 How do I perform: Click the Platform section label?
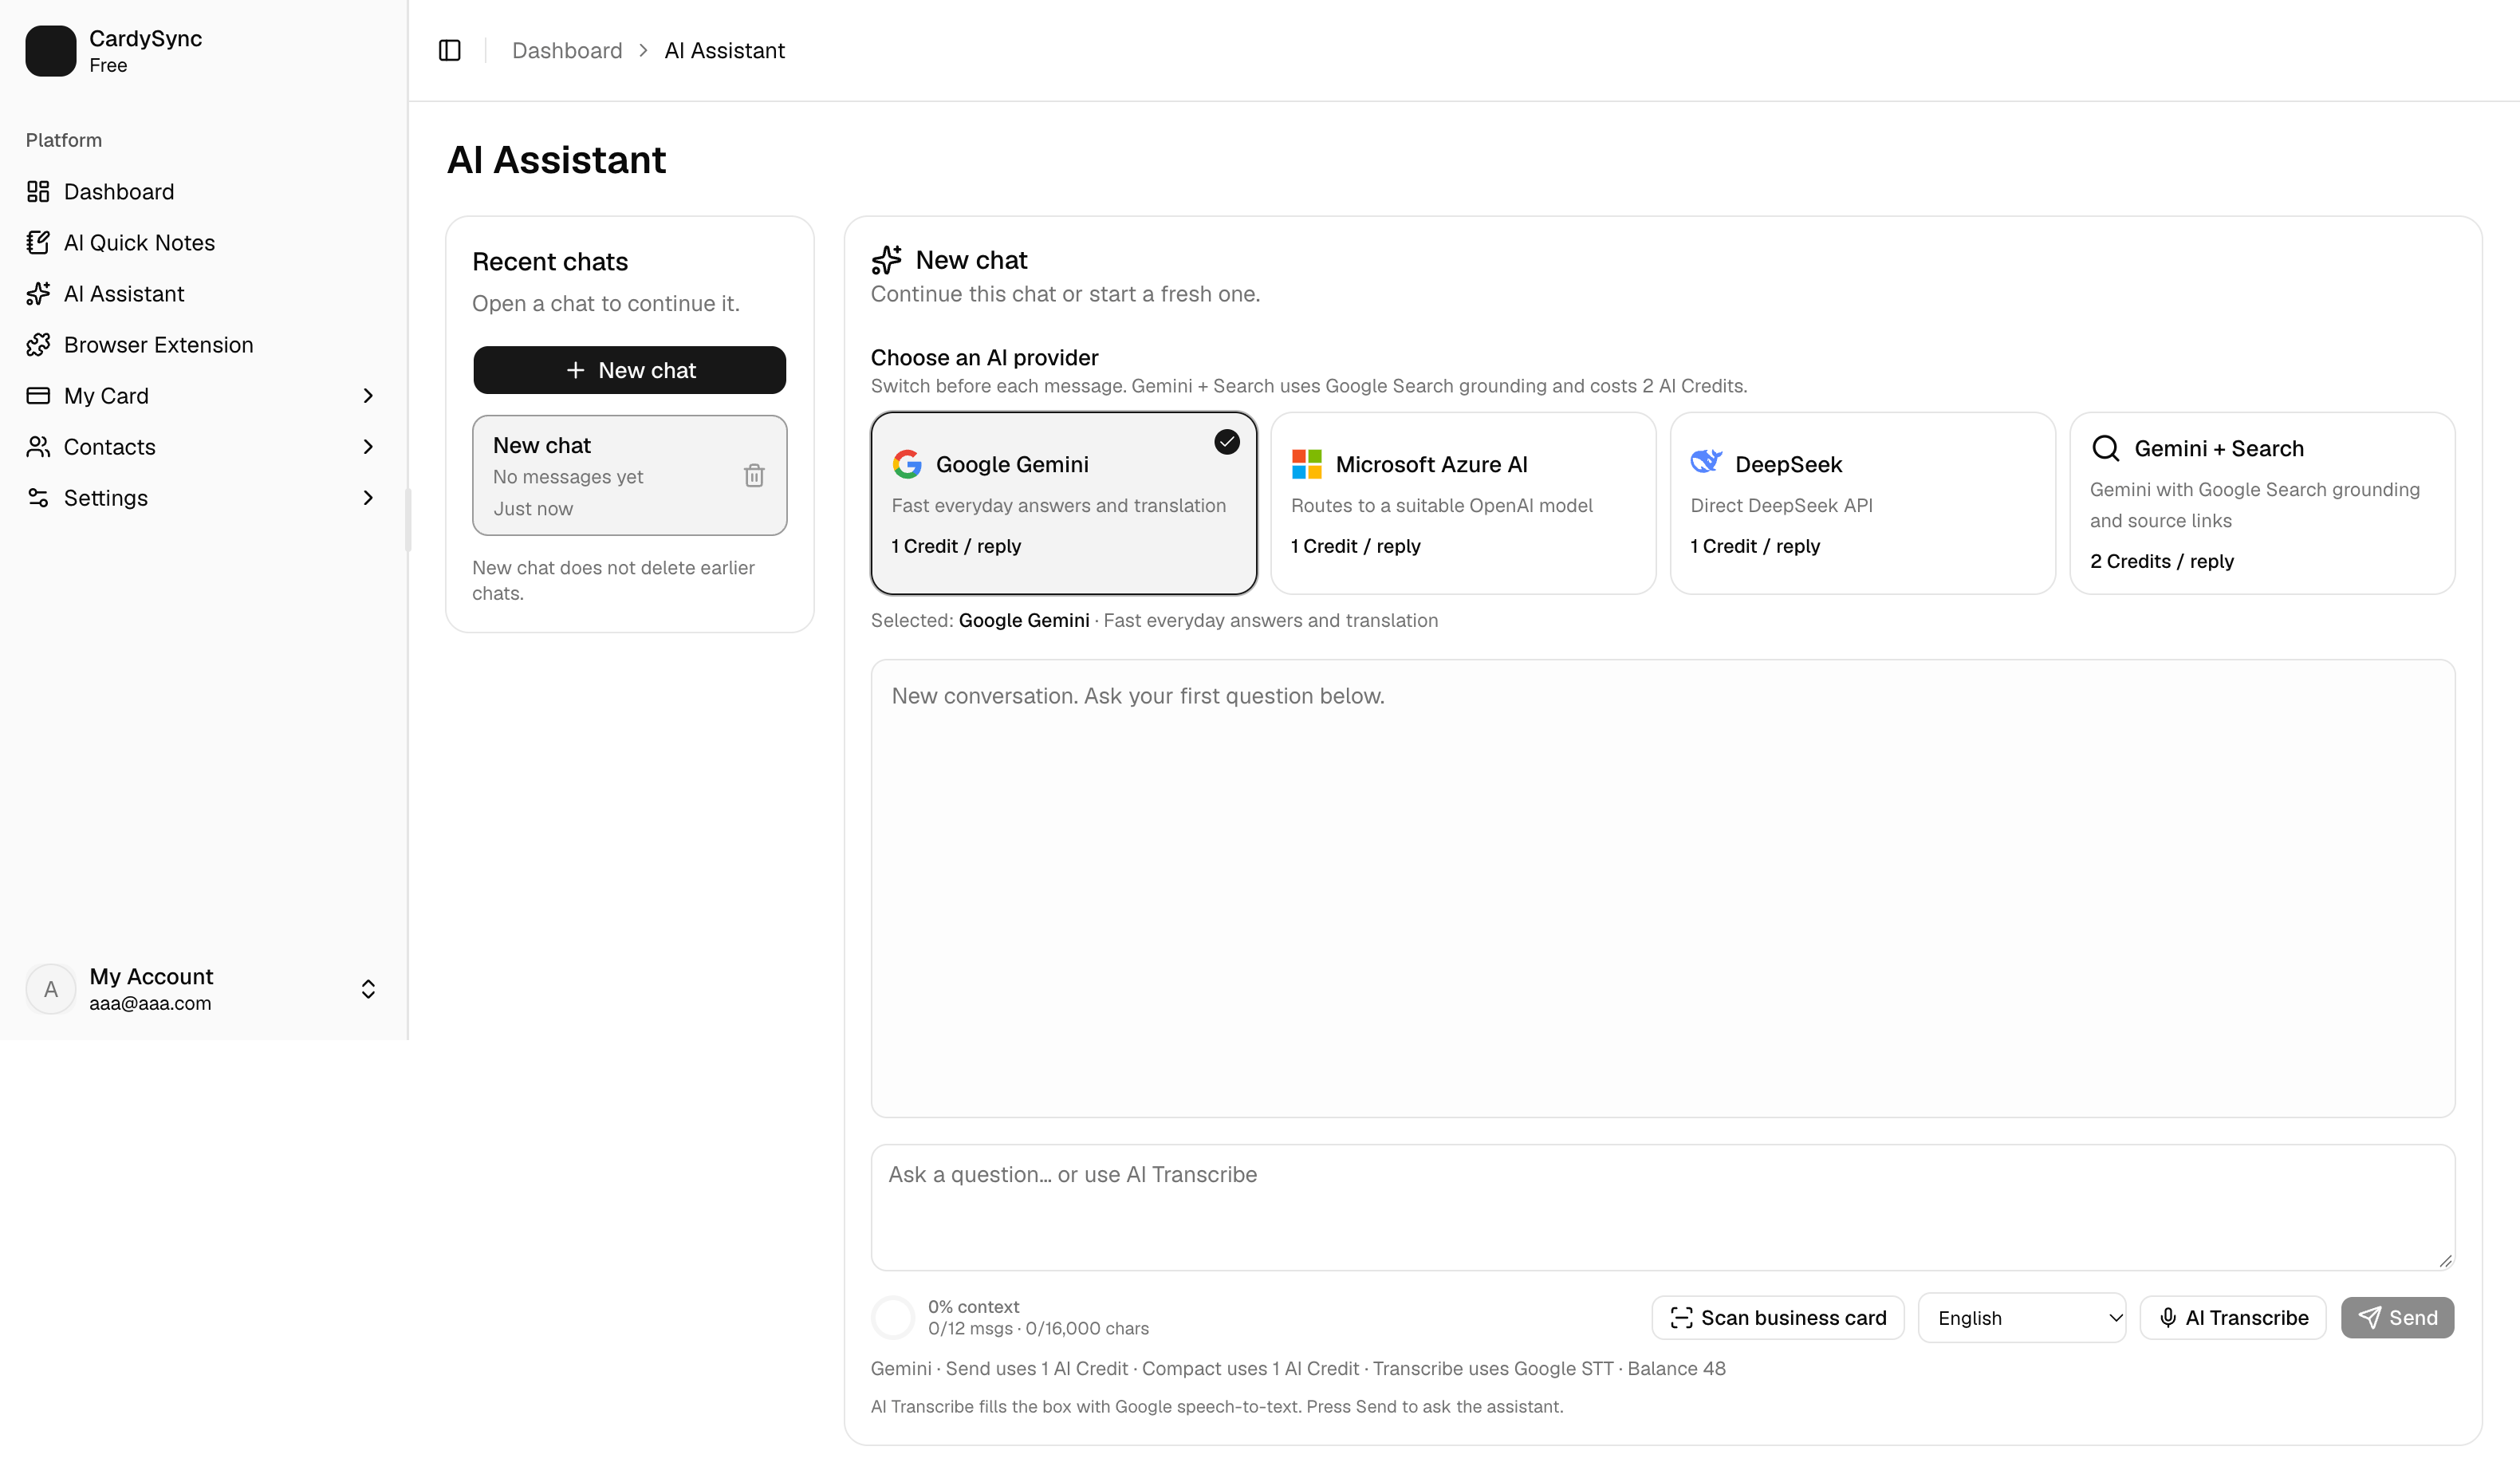pyautogui.click(x=64, y=140)
